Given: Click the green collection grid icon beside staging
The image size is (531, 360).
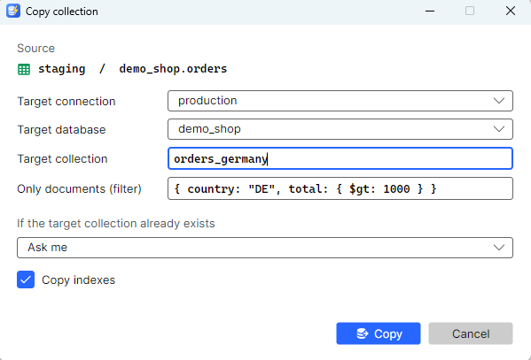Looking at the screenshot, I should click(24, 69).
